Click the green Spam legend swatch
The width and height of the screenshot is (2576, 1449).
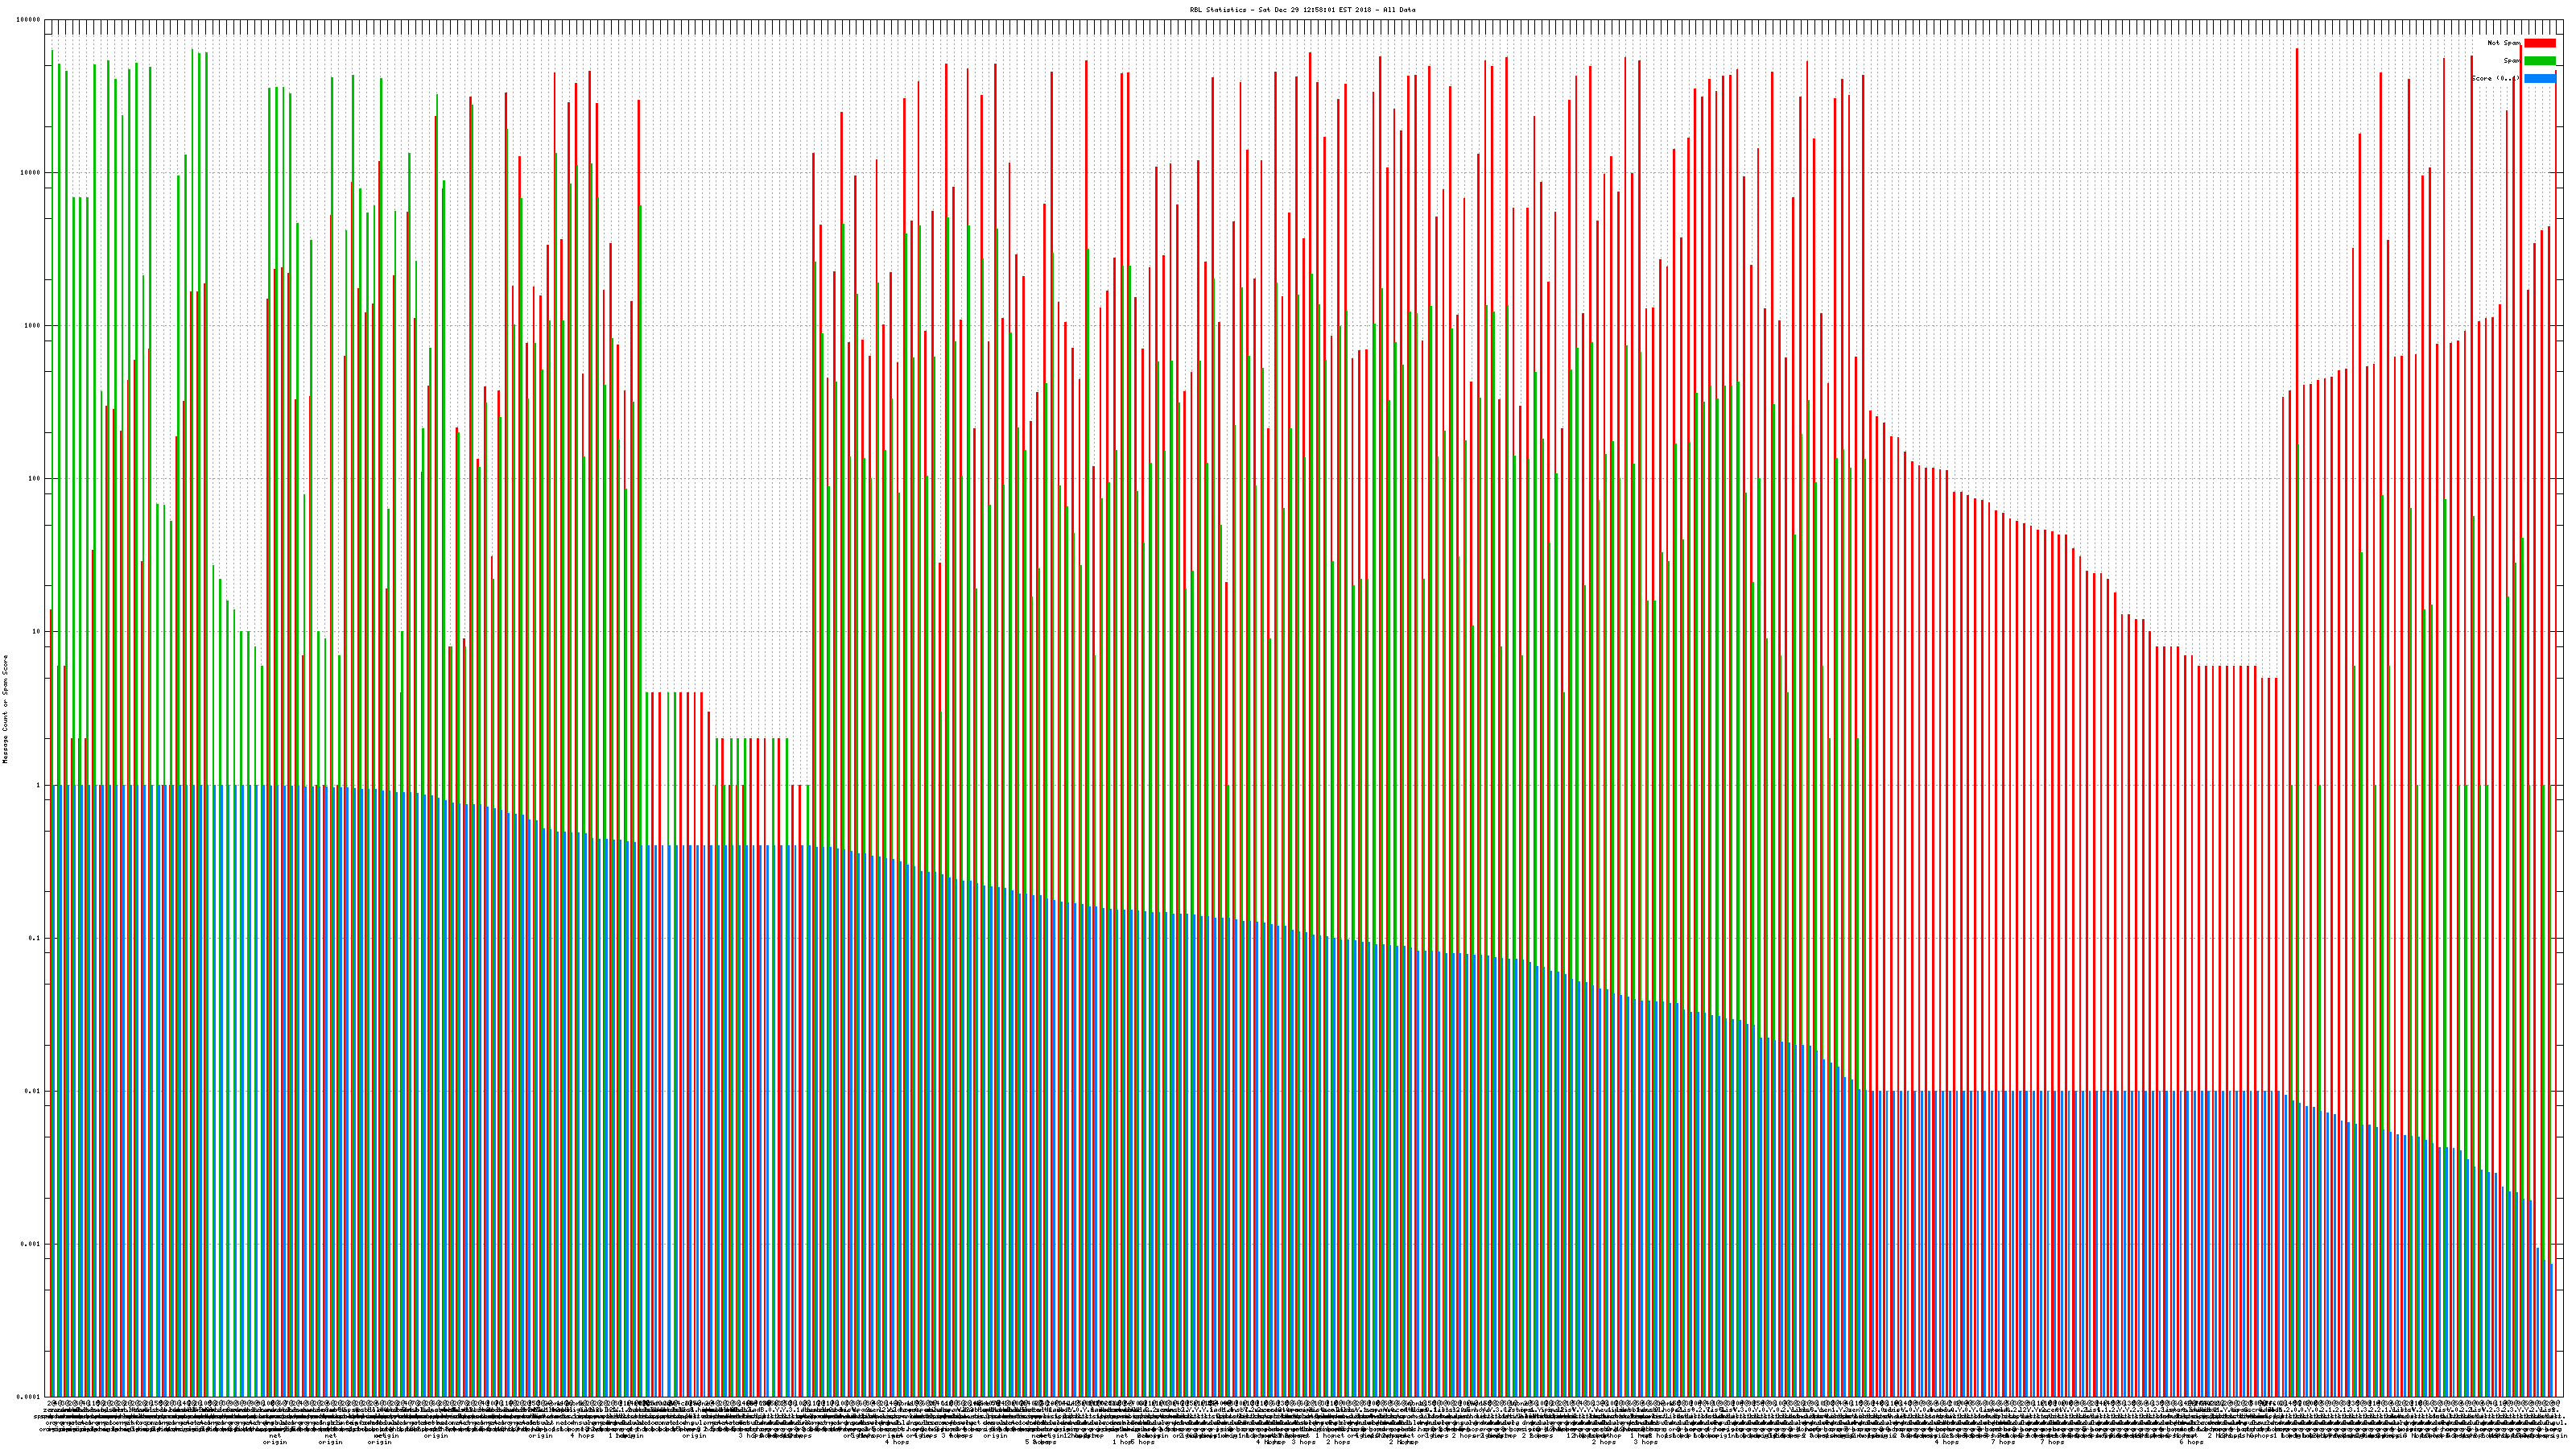pos(2539,61)
